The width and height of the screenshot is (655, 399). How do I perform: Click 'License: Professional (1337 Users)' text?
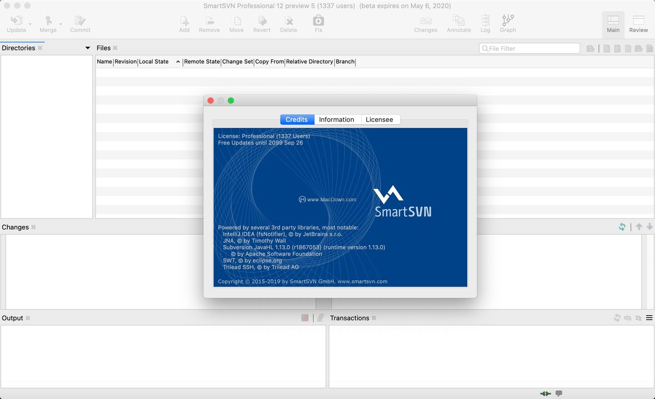coord(264,136)
